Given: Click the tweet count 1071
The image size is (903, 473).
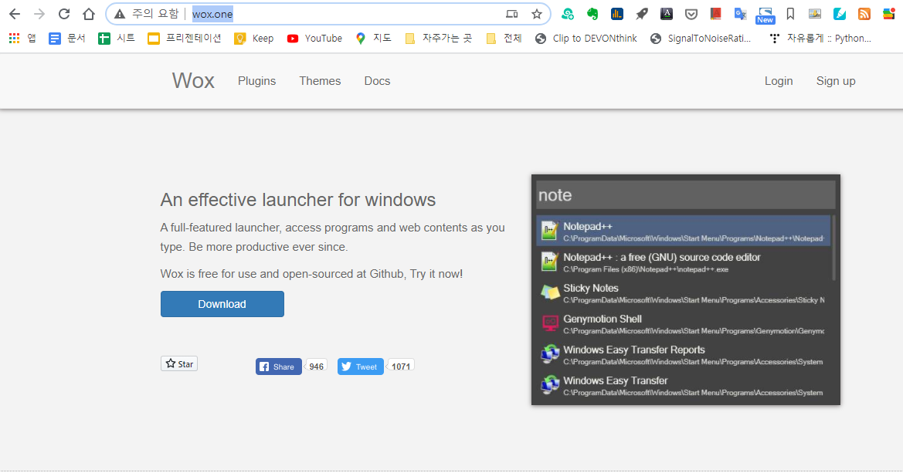Looking at the screenshot, I should [x=401, y=366].
